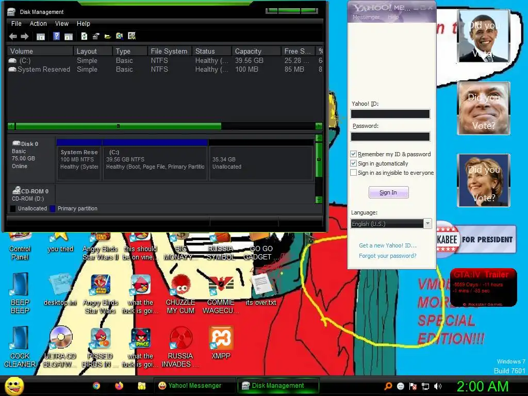
Task: Click right arrow of volume list scrollbar
Action: pyautogui.click(x=319, y=126)
